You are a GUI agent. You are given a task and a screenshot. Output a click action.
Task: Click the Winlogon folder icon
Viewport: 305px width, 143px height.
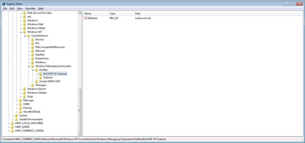32,85
